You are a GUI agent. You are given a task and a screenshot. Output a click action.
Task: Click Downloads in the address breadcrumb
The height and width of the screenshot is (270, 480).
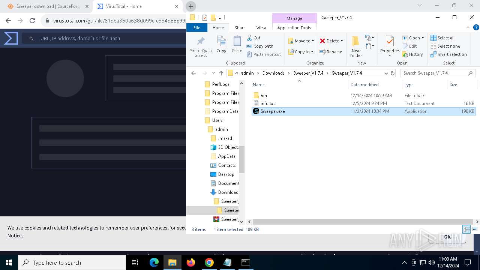point(273,73)
